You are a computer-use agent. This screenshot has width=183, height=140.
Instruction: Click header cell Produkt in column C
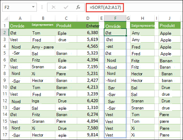66,25
